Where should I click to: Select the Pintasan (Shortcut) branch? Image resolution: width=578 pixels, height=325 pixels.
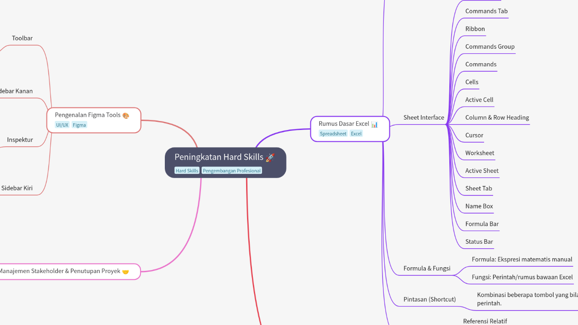(429, 299)
